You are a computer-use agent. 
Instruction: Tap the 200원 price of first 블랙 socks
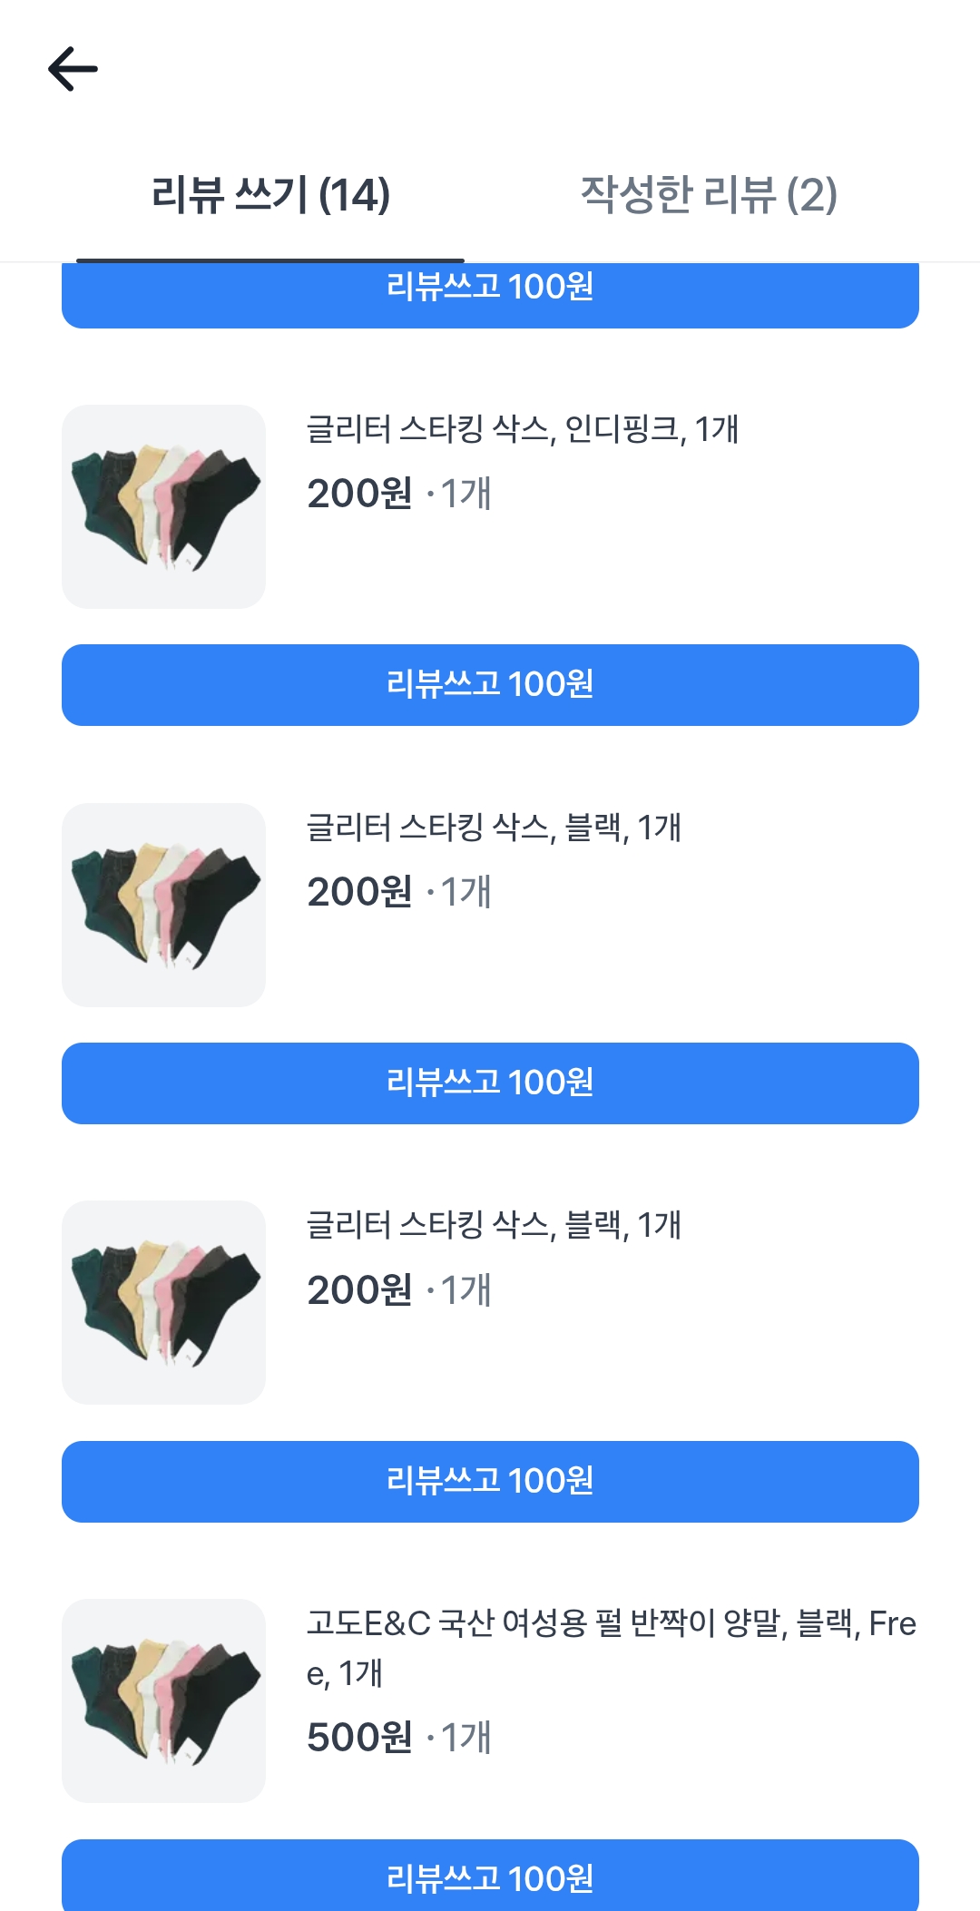[359, 893]
